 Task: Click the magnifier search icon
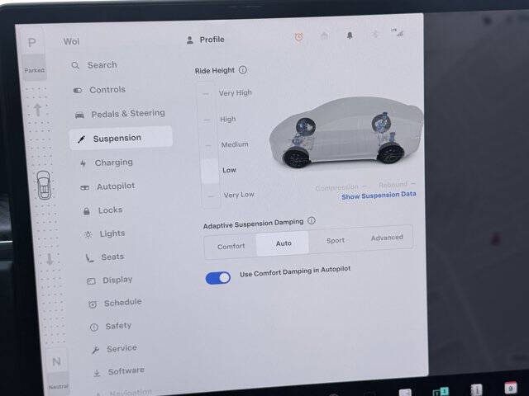tap(75, 65)
